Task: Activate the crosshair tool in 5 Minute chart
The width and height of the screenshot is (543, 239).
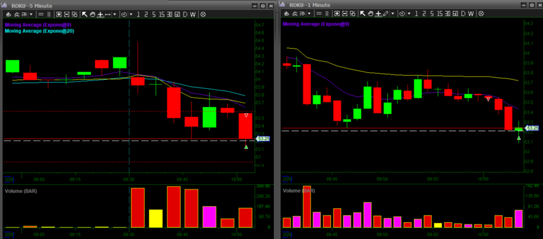Action: point(100,14)
